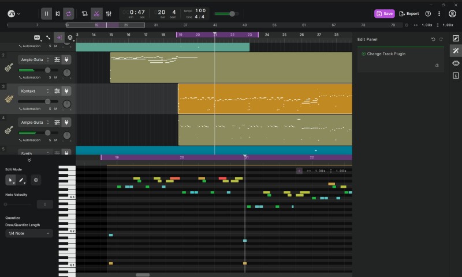Solo the Kontakt track
This screenshot has height=277, width=462.
coord(50,109)
